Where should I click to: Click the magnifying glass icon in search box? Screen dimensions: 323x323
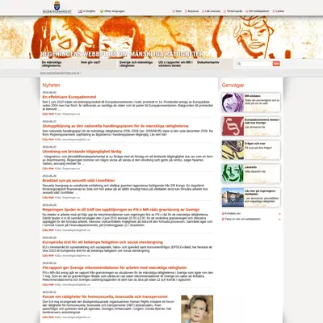tap(239, 64)
